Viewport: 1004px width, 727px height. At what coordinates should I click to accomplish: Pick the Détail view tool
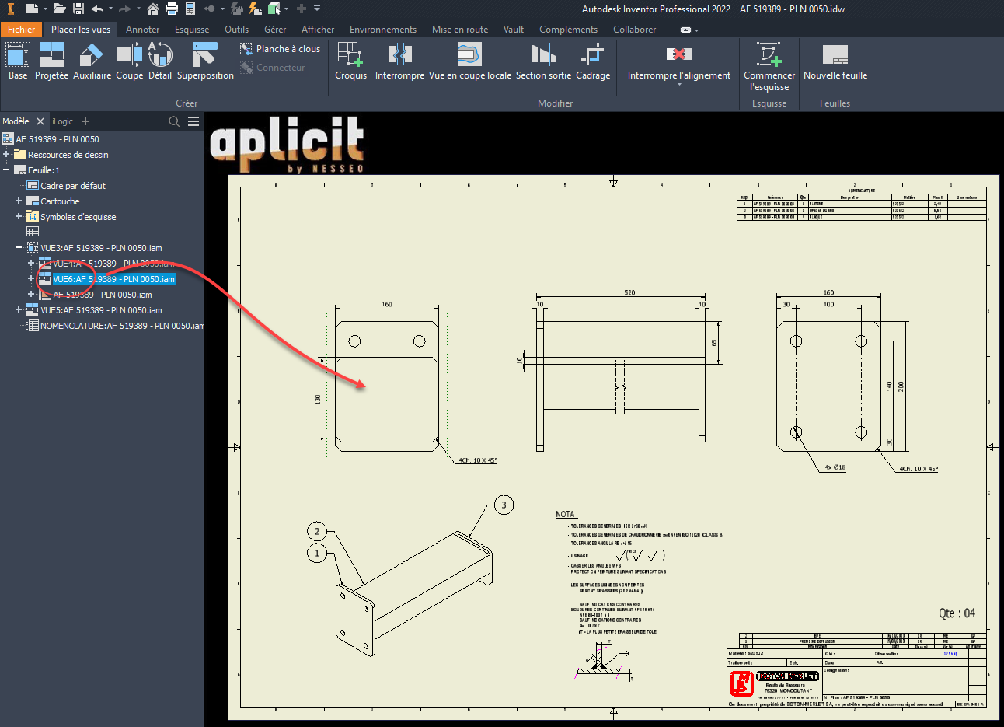159,61
